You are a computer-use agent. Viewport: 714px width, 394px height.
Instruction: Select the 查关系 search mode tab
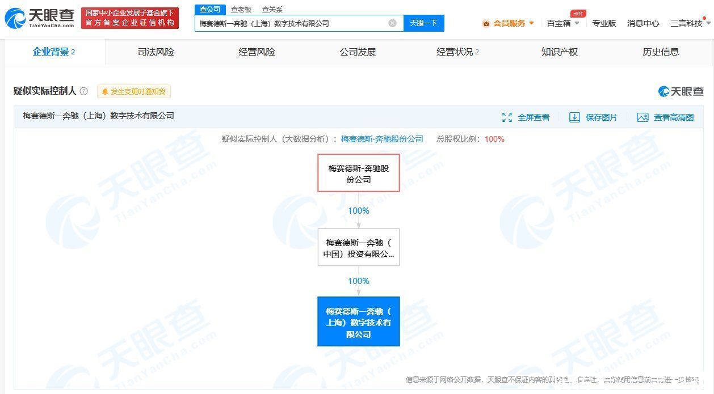pyautogui.click(x=272, y=10)
